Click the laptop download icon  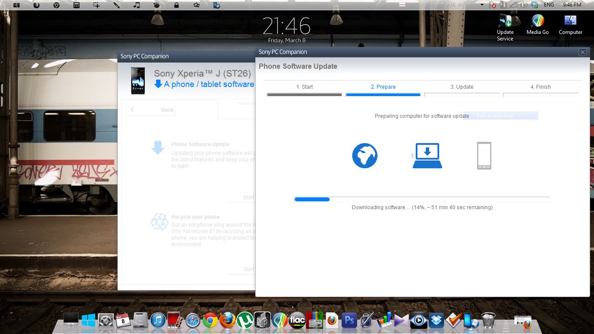click(427, 156)
